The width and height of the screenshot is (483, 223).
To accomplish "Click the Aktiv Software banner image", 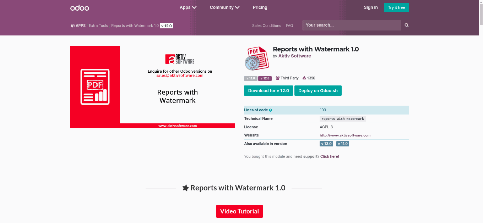I will pyautogui.click(x=152, y=87).
